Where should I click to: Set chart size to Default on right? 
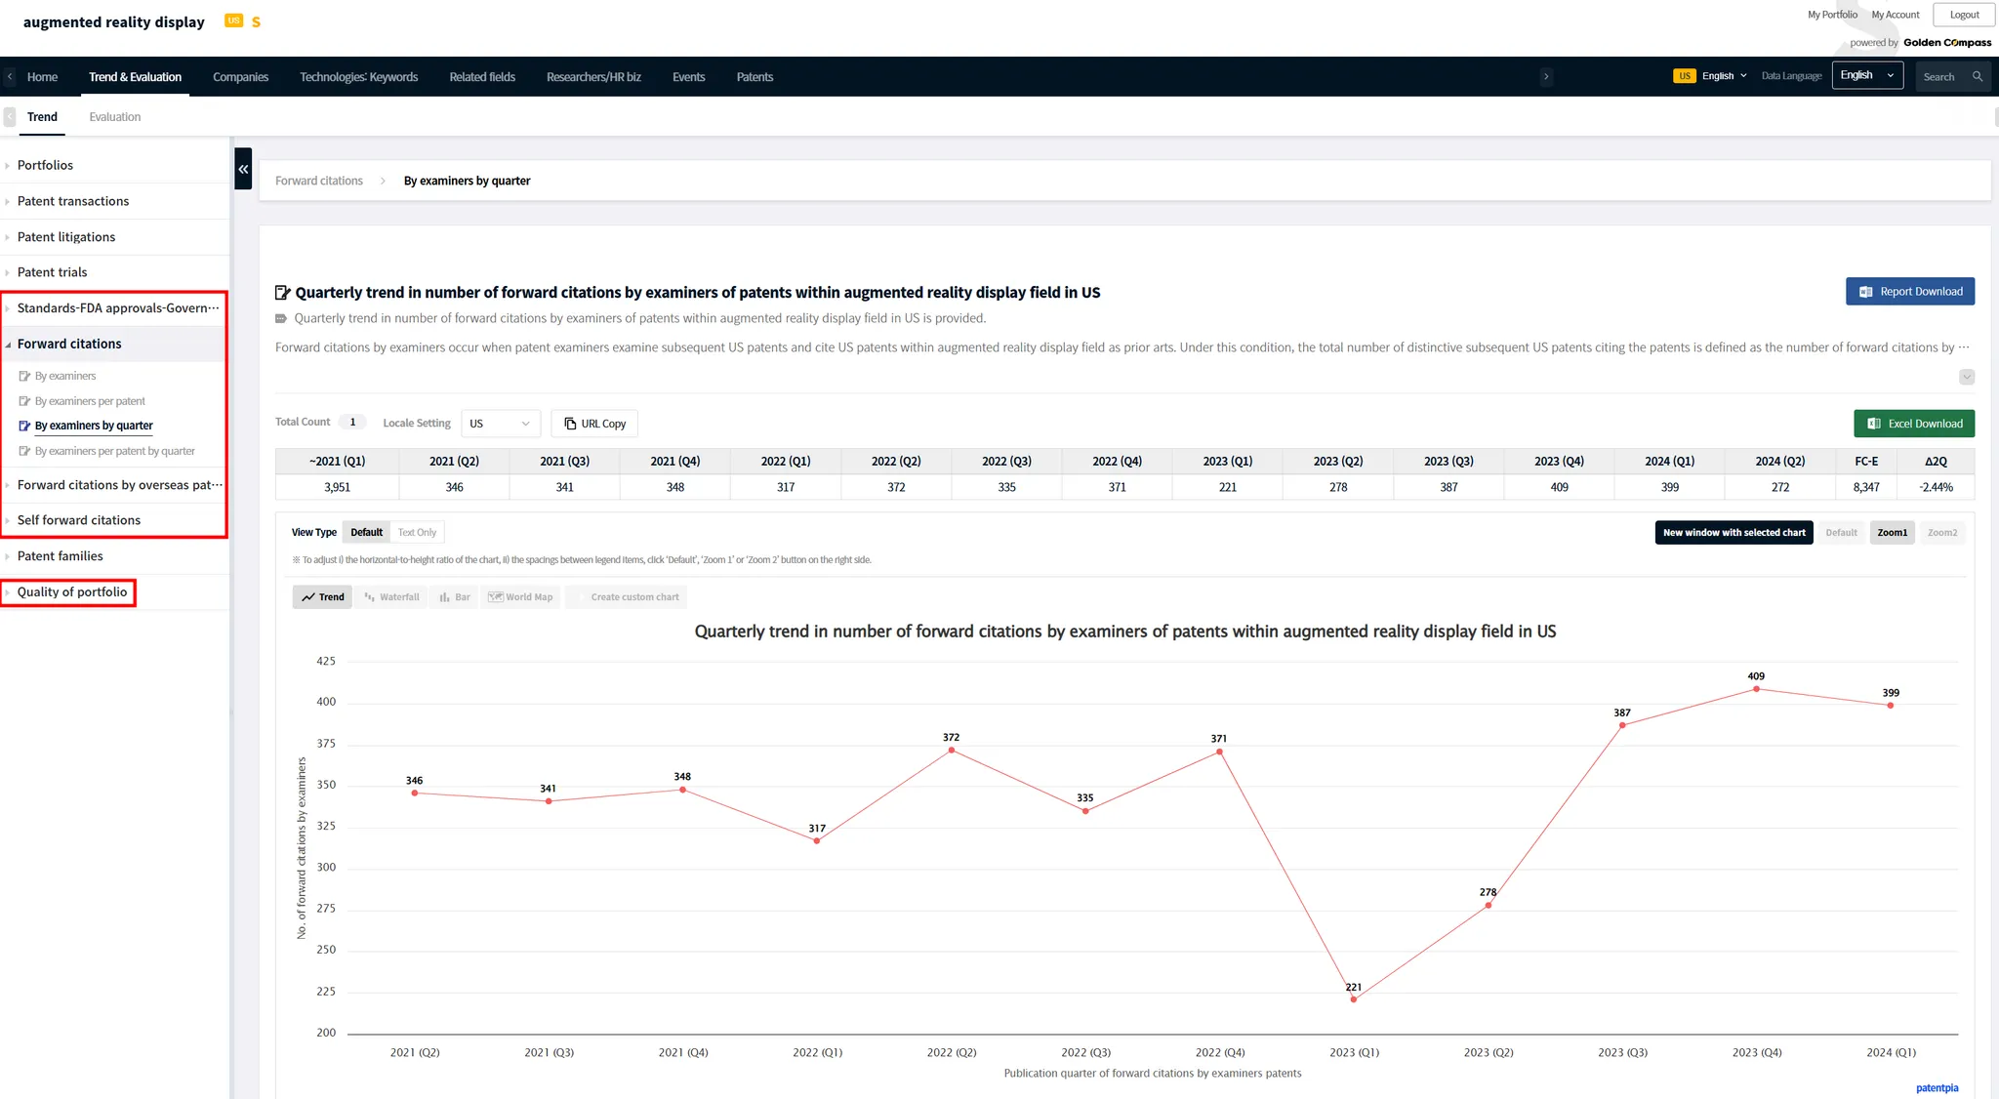[1841, 533]
